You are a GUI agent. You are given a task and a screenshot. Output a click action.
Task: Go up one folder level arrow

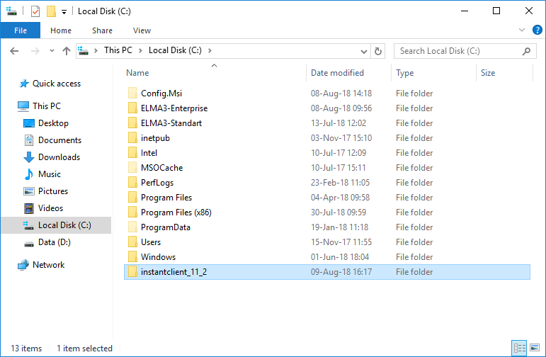point(67,51)
